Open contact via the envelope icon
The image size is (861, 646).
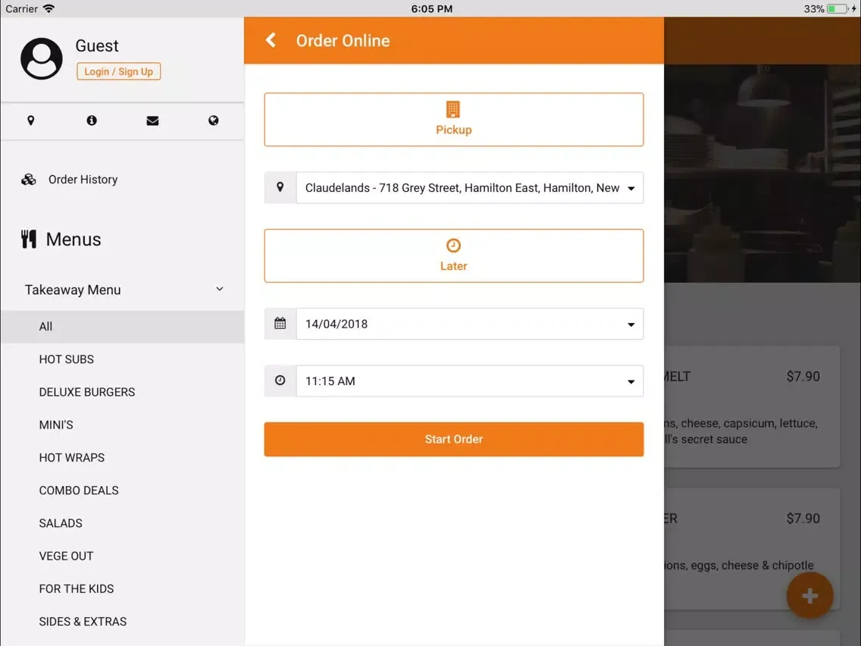click(x=152, y=121)
